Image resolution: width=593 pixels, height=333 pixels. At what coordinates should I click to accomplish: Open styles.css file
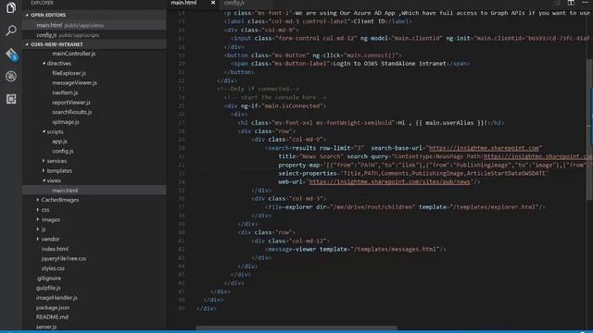(53, 268)
